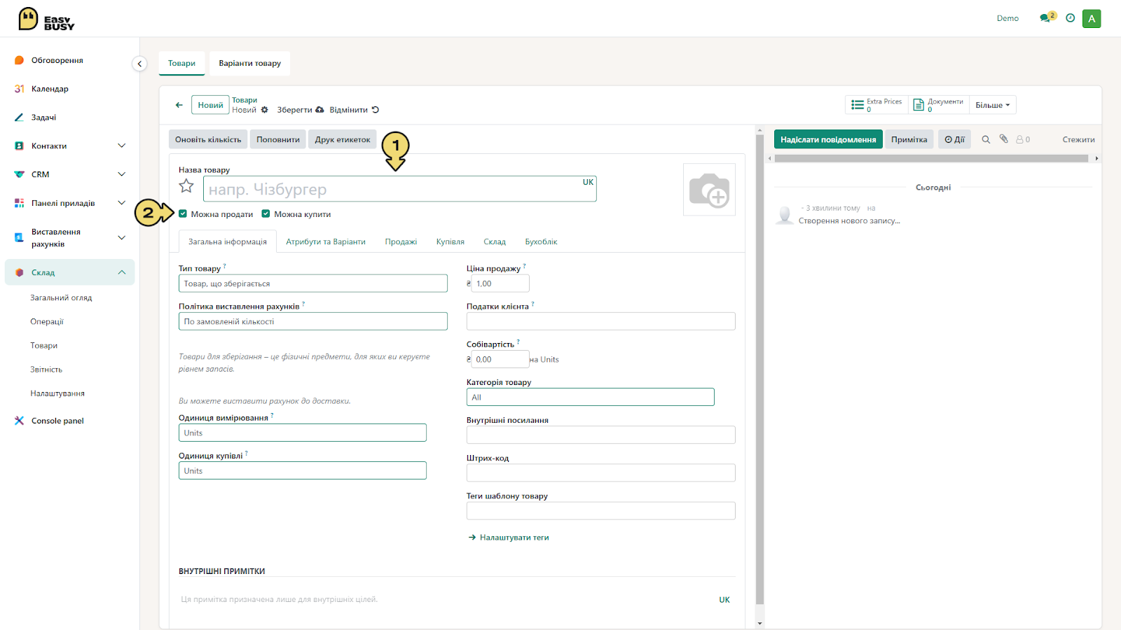The image size is (1121, 630).
Task: Upload product photo via camera placeholder
Action: tap(709, 190)
